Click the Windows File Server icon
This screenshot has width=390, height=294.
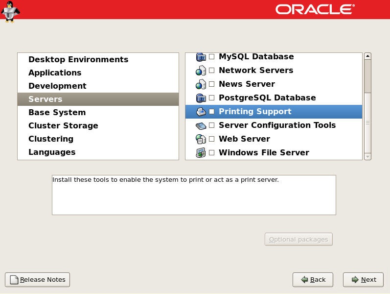click(x=201, y=153)
